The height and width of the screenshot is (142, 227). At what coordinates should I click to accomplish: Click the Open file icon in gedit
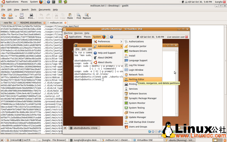pos(10,16)
